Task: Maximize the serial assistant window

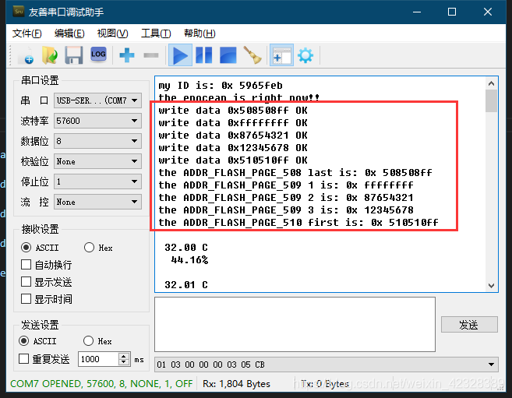Action: (x=452, y=12)
